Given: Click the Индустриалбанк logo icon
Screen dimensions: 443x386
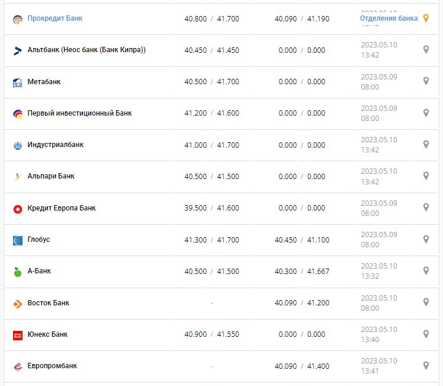Looking at the screenshot, I should pos(18,145).
